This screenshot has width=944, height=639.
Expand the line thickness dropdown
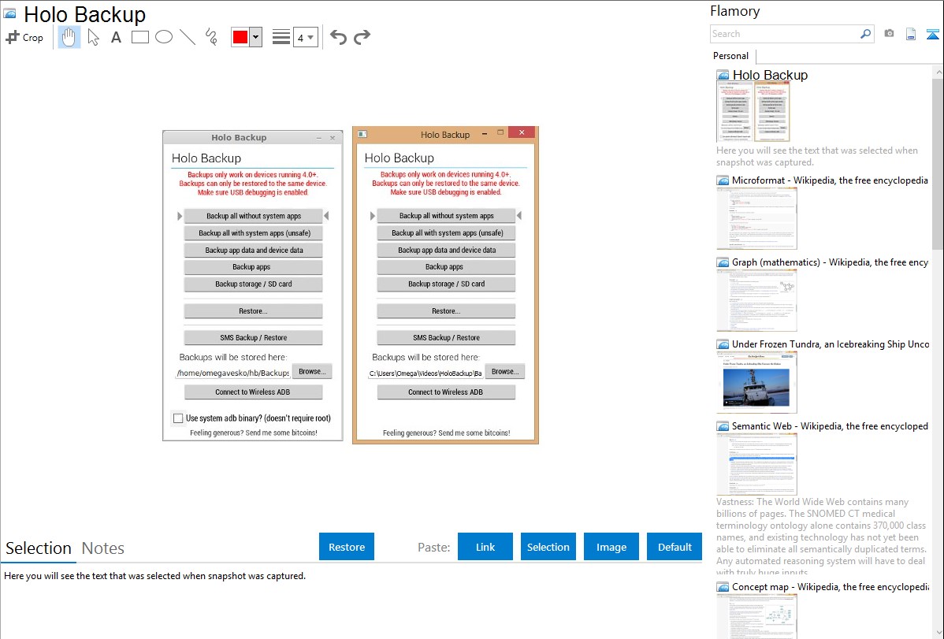click(310, 37)
